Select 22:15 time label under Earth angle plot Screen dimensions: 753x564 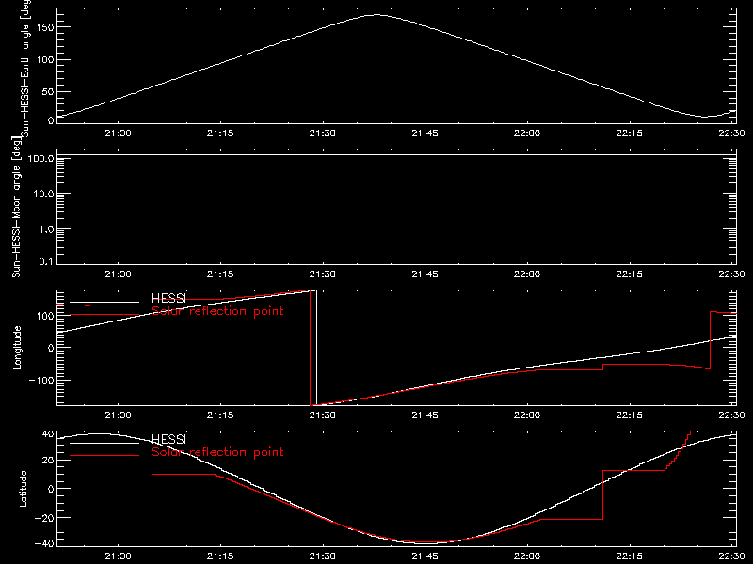(x=629, y=133)
